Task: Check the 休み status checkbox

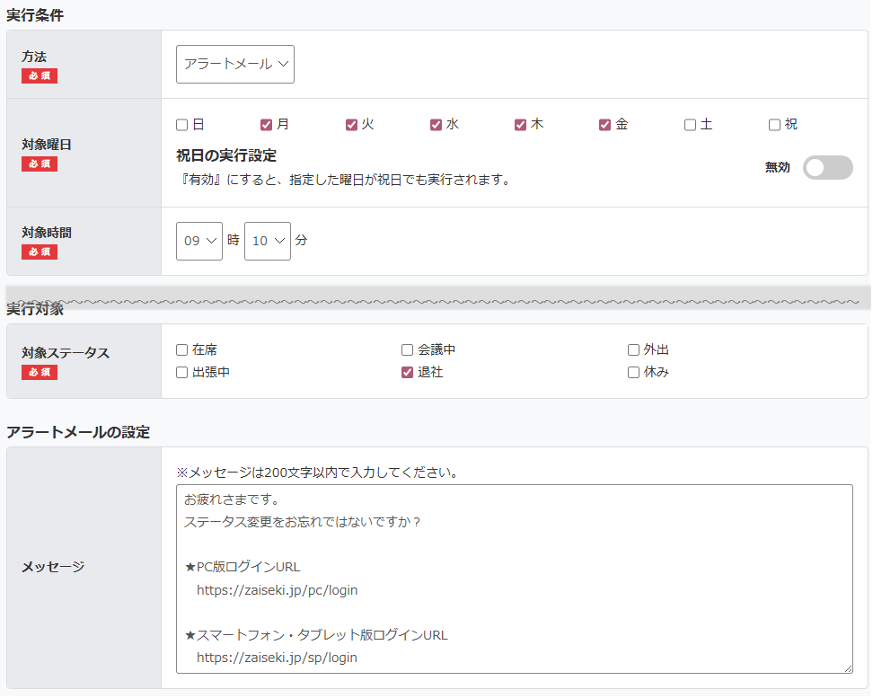Action: click(633, 373)
